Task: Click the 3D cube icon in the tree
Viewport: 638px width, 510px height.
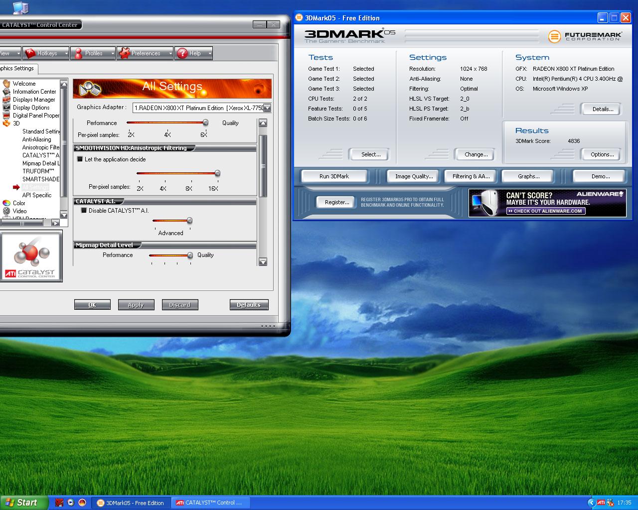Action: [x=6, y=124]
